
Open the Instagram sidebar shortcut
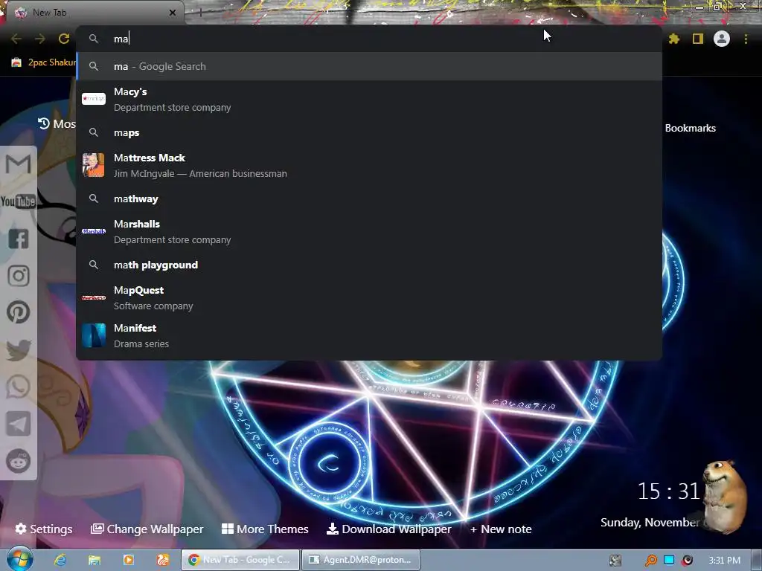(19, 275)
